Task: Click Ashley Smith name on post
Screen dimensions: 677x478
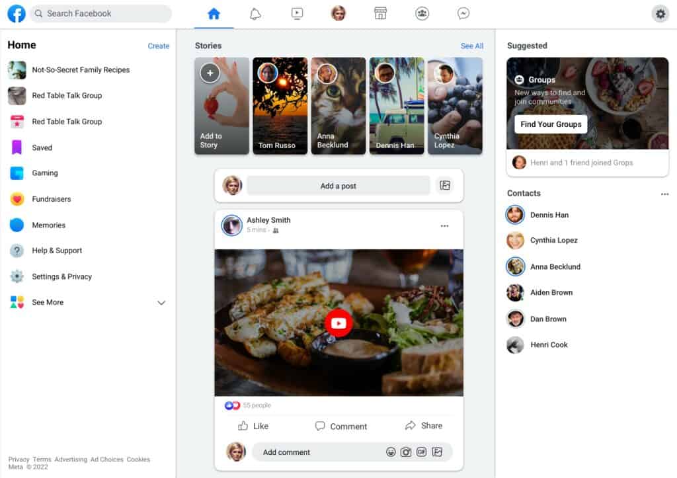Action: click(268, 219)
